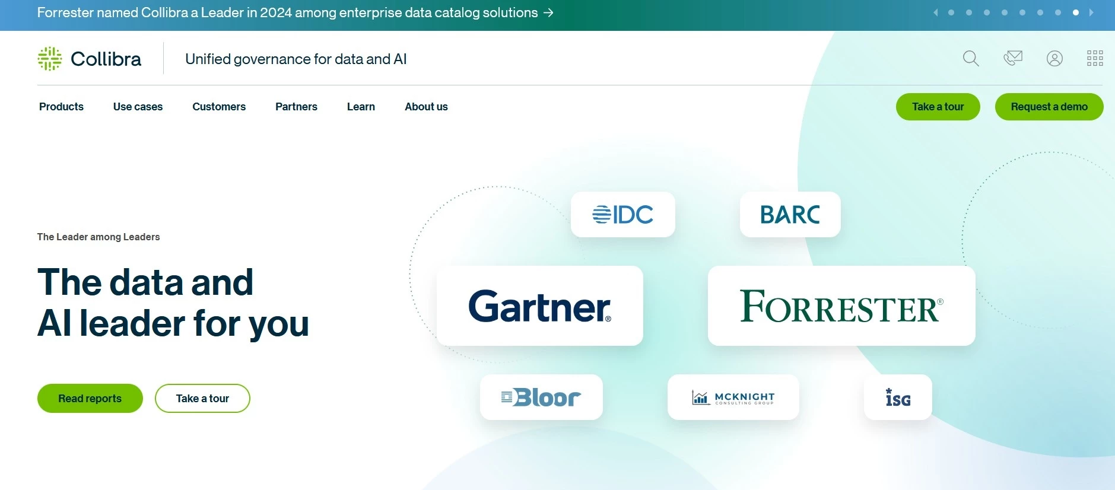Screen dimensions: 1115x490
Task: Select the seventh banner carousel dot
Action: tap(1058, 12)
